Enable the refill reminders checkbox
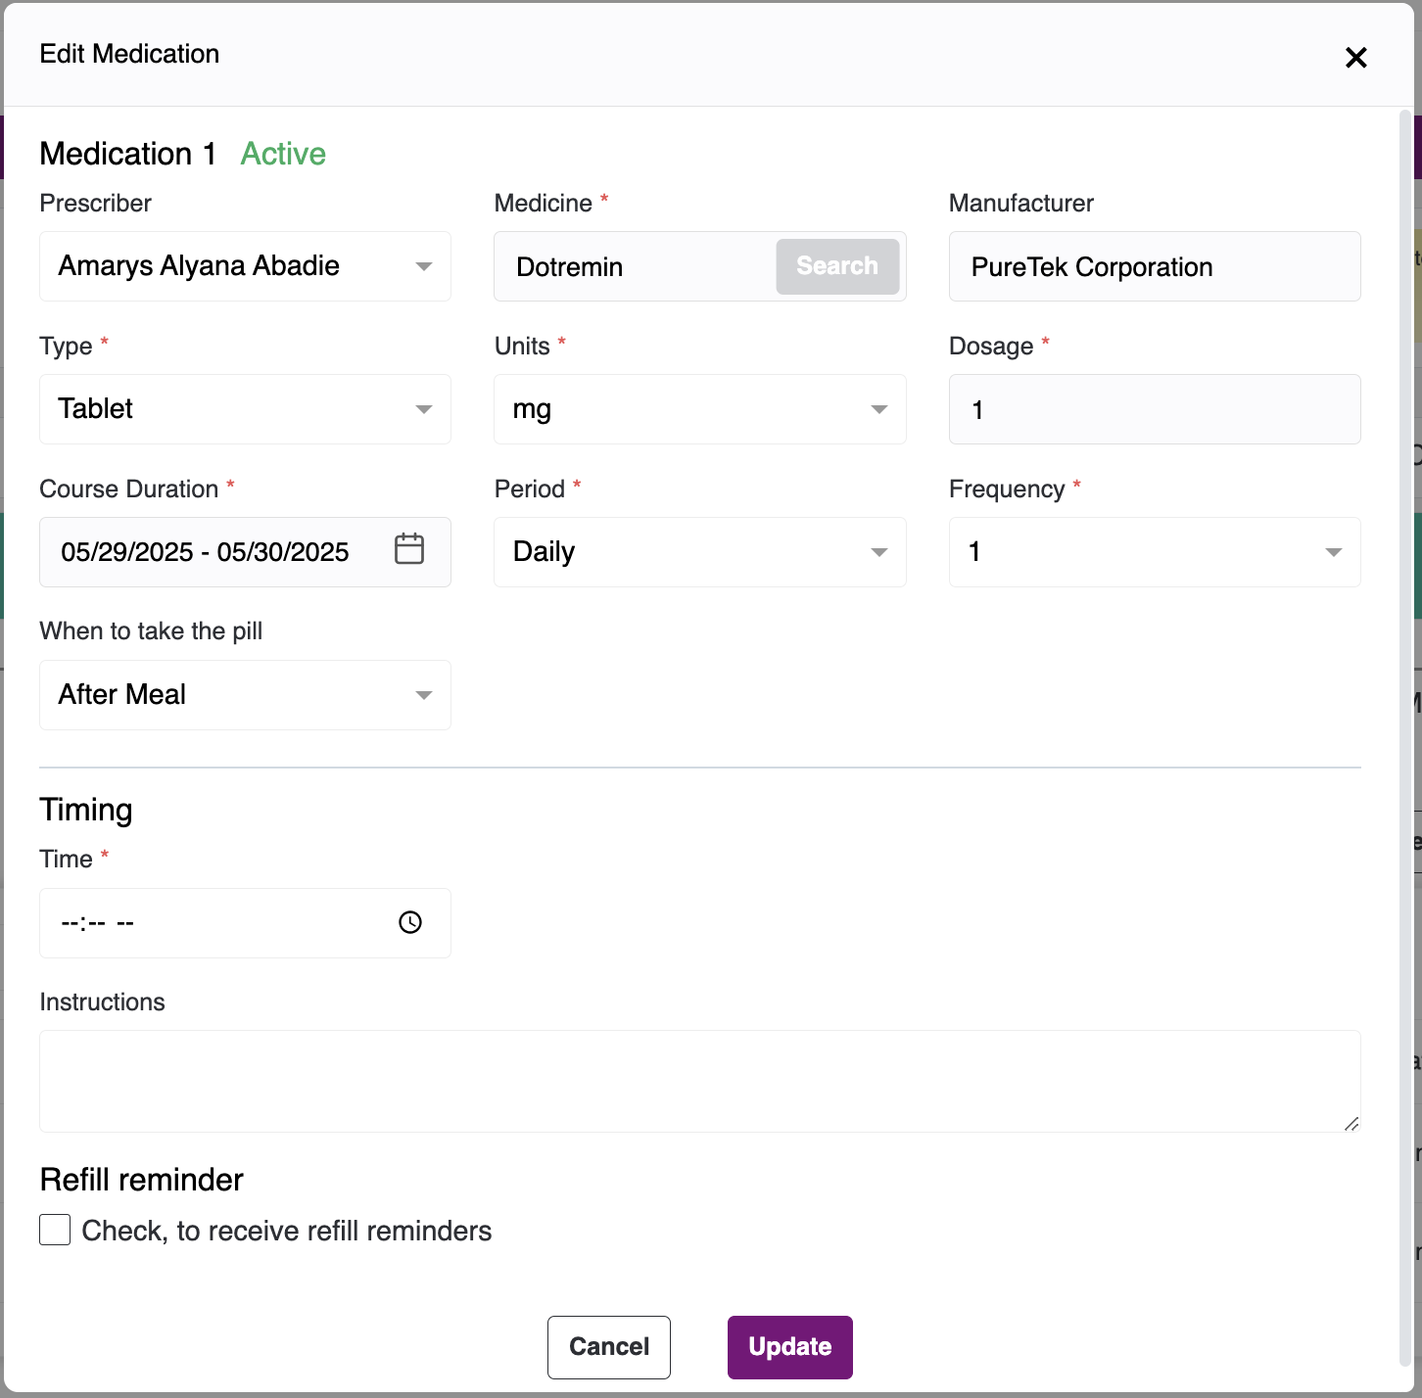Image resolution: width=1422 pixels, height=1398 pixels. coord(55,1230)
